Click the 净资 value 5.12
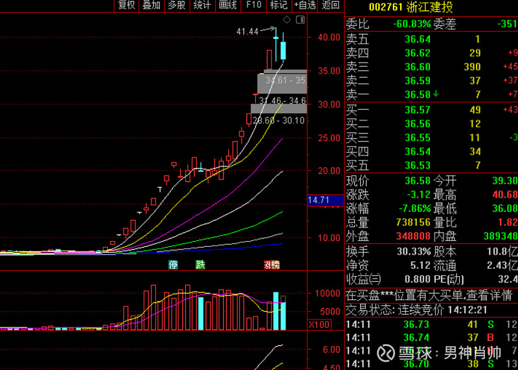This screenshot has height=370, width=518. pos(420,266)
